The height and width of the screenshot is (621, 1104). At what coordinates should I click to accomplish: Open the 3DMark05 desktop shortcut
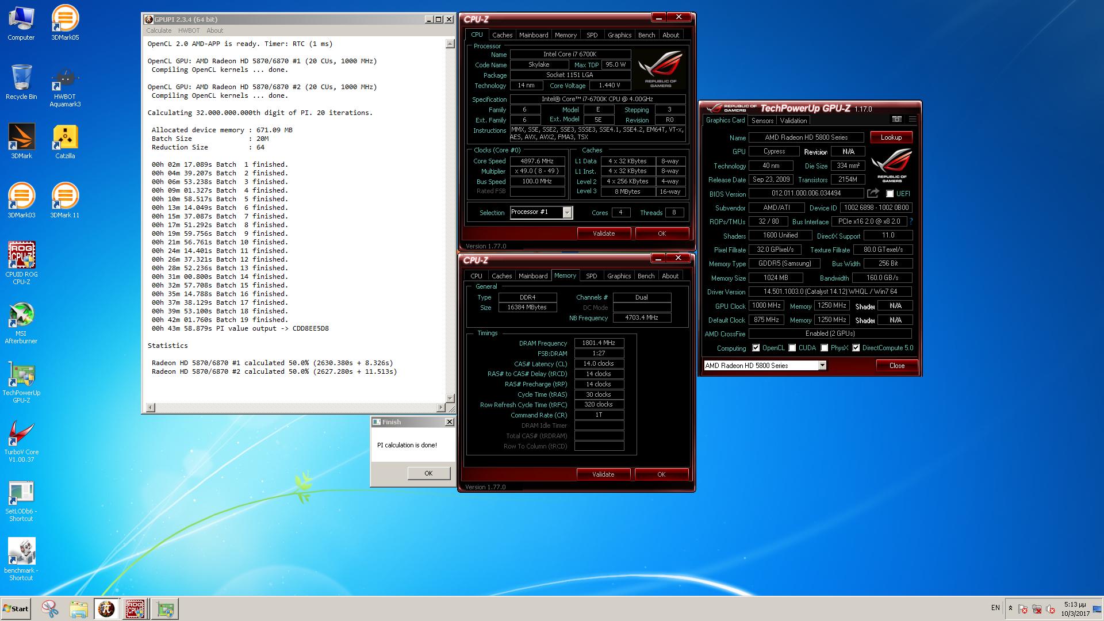[65, 23]
